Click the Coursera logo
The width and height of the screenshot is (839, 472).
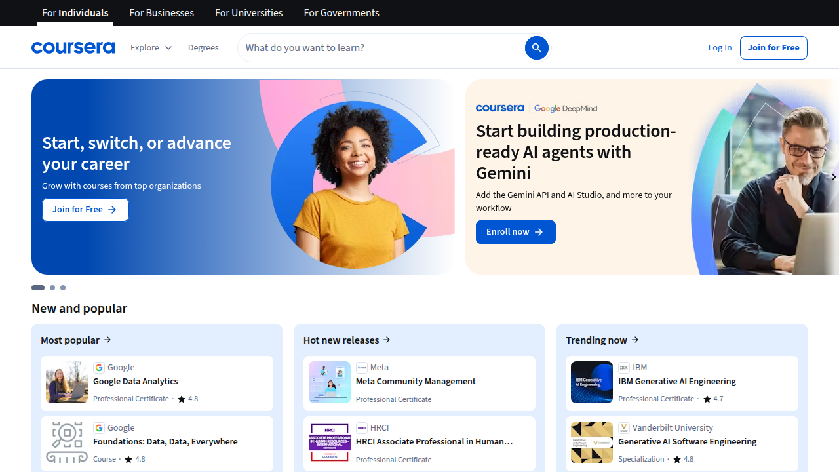73,48
